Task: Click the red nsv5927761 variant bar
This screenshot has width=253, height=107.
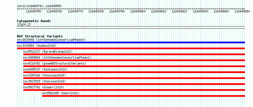Action: [x=134, y=90]
